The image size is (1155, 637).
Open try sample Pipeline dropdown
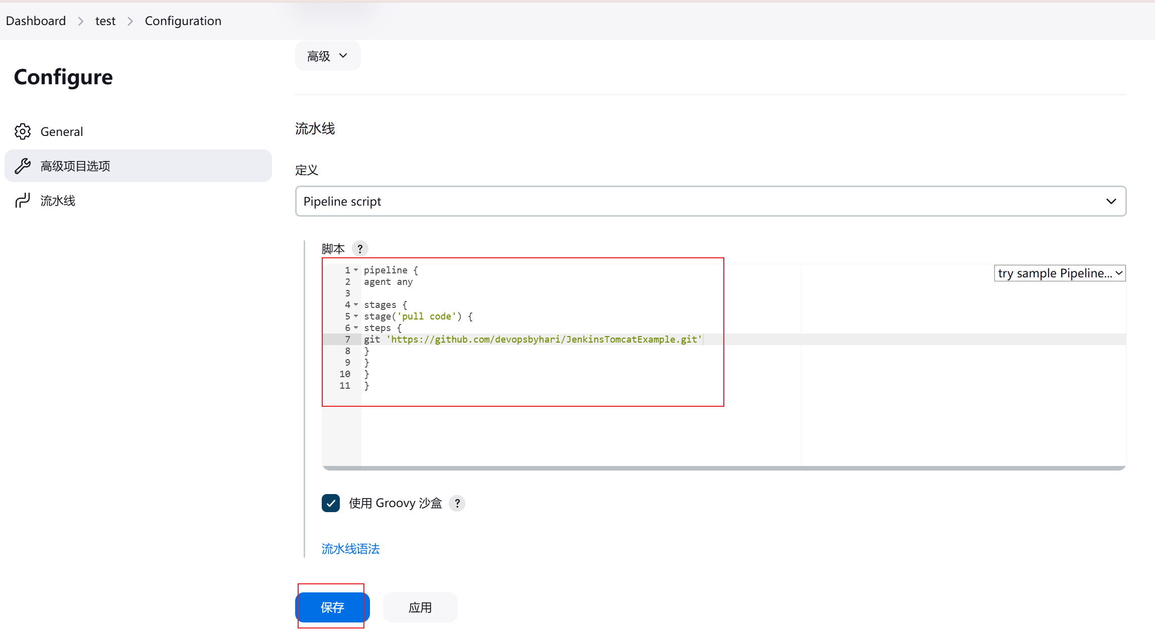1060,273
